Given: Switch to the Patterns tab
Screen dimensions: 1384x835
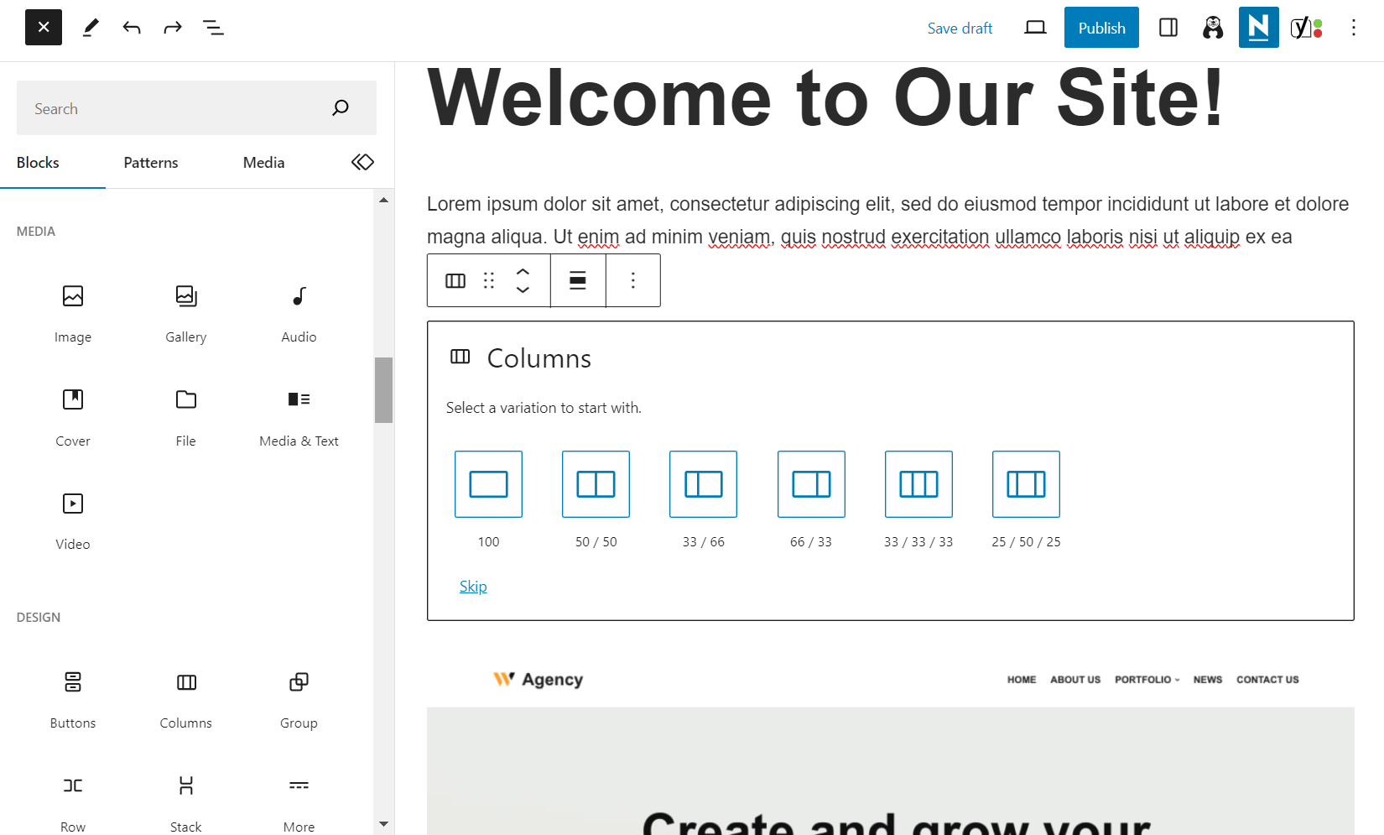Looking at the screenshot, I should (150, 162).
